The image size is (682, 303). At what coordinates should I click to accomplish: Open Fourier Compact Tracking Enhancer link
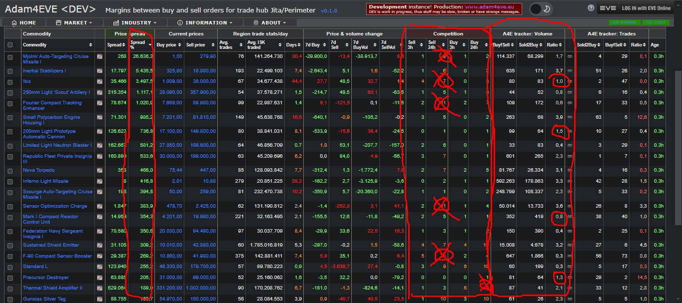pyautogui.click(x=52, y=105)
